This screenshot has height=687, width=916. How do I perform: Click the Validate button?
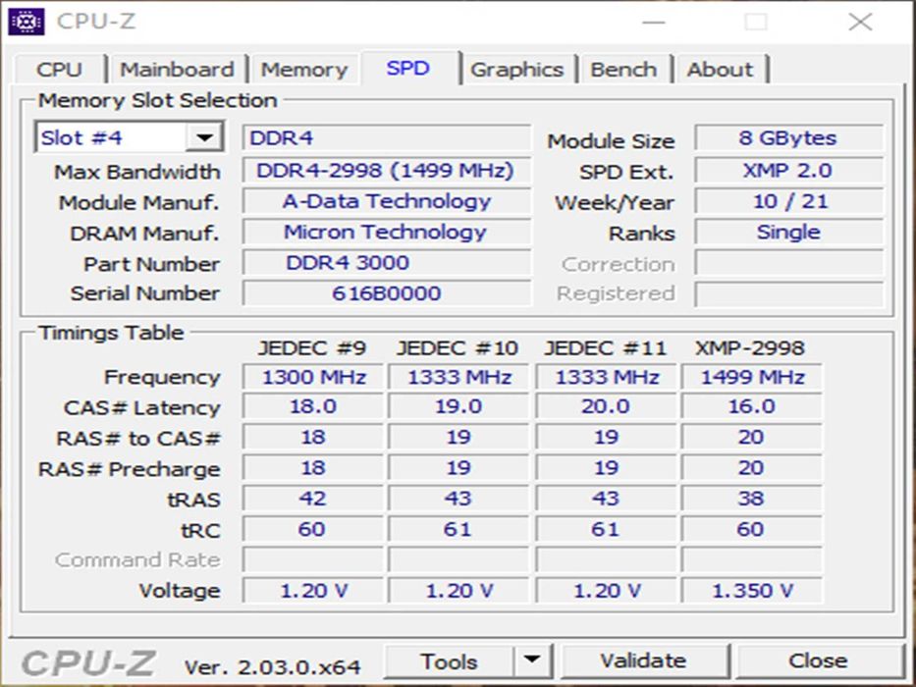pyautogui.click(x=644, y=661)
